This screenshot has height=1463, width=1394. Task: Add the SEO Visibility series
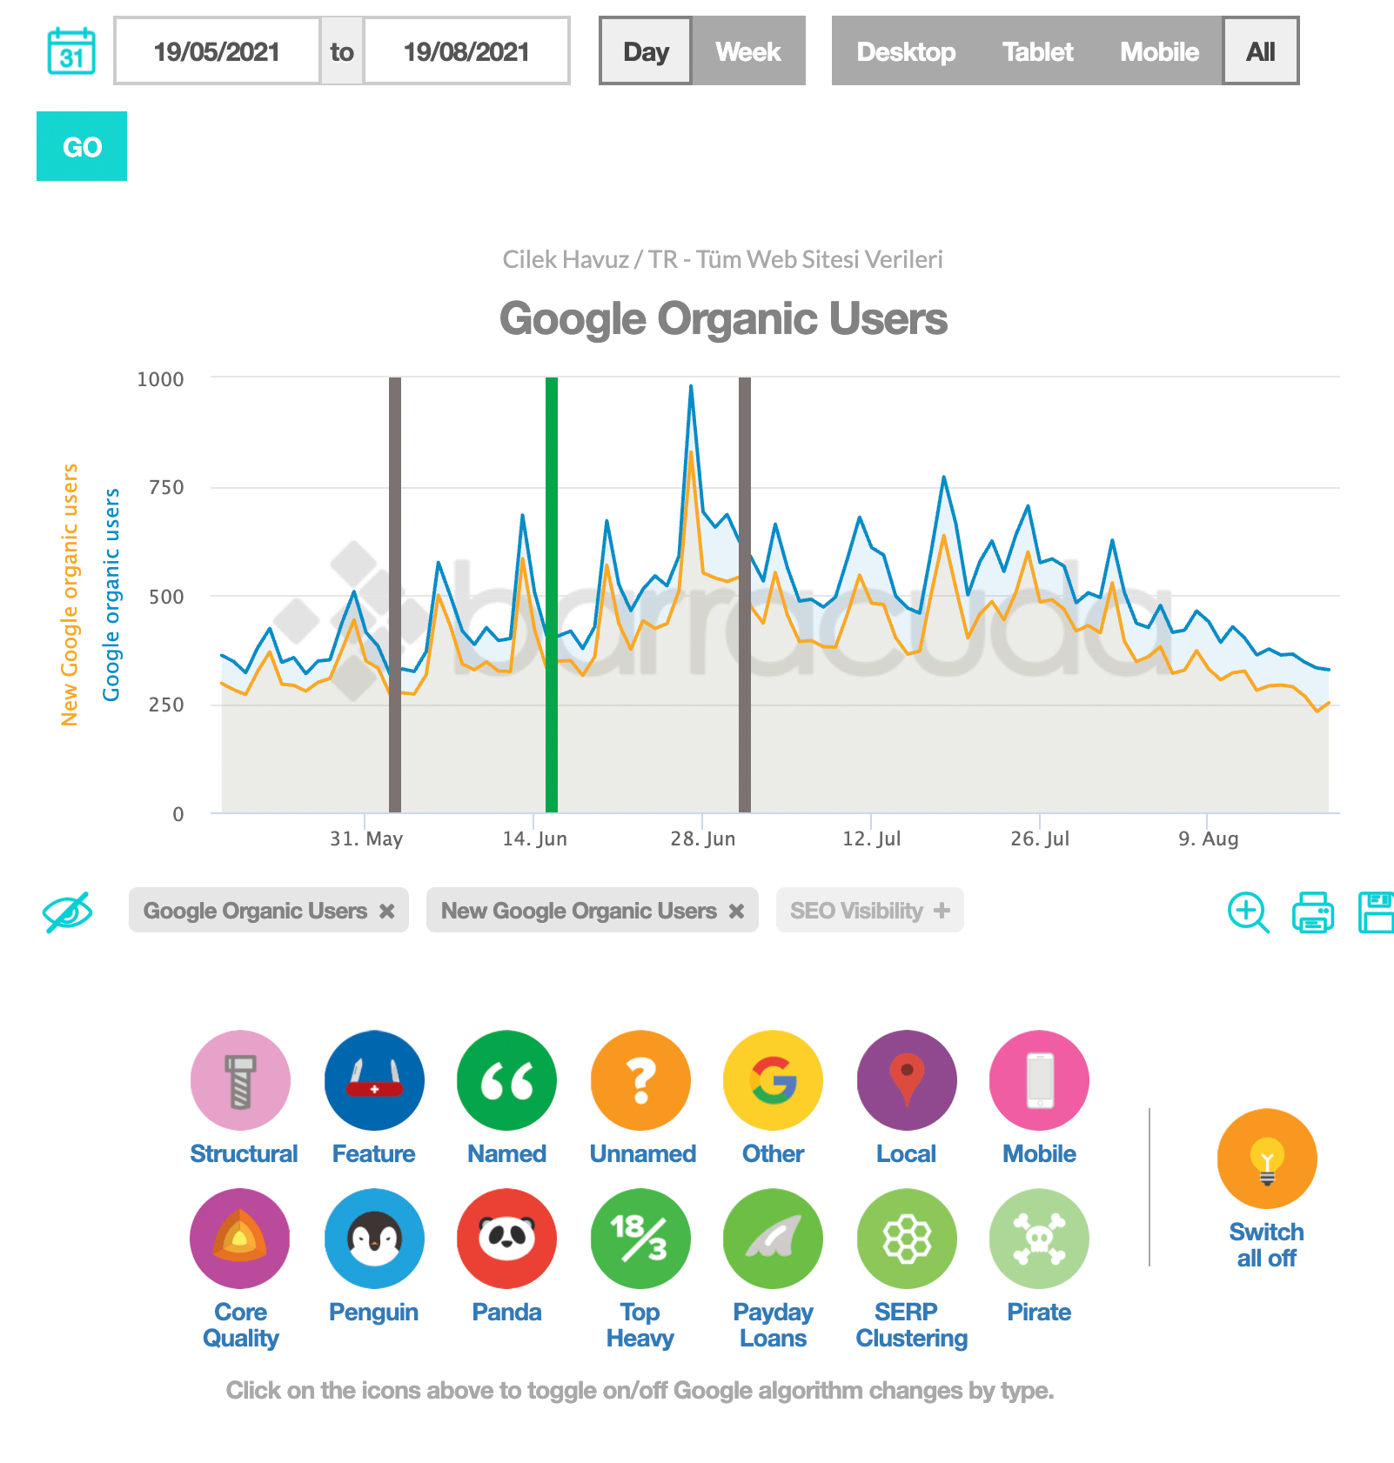click(x=870, y=910)
